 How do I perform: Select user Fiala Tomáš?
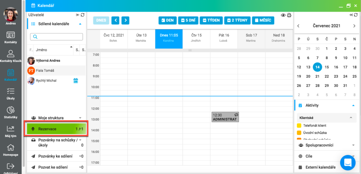coord(56,70)
